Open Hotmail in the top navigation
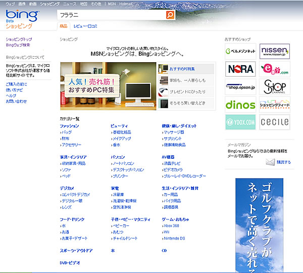 click(x=126, y=4)
